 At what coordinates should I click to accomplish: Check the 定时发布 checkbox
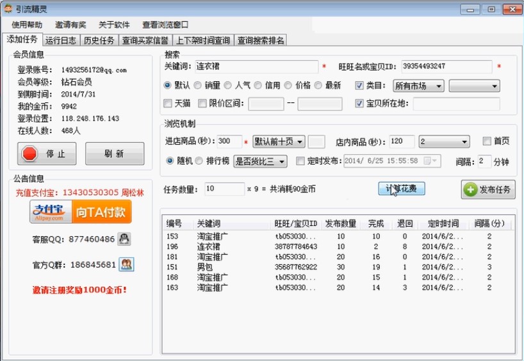coord(300,161)
